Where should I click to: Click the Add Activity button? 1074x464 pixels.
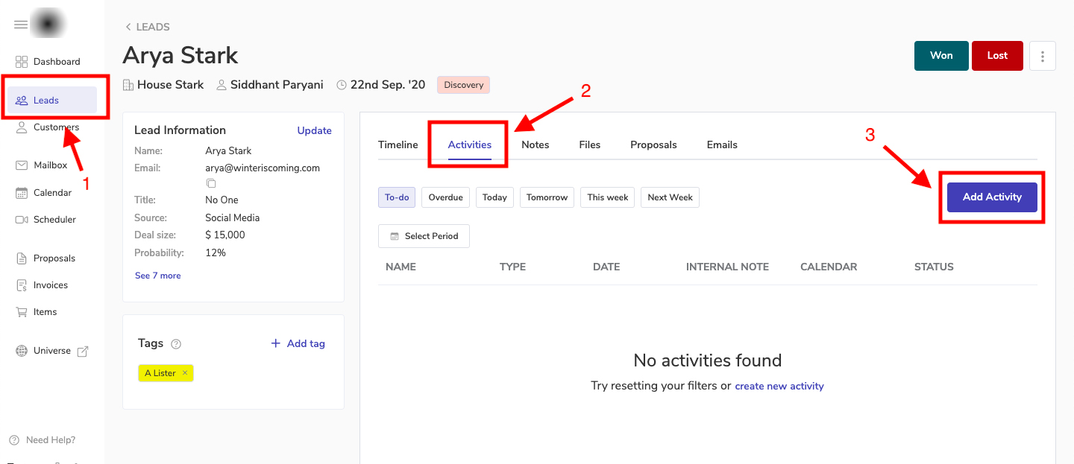click(991, 197)
